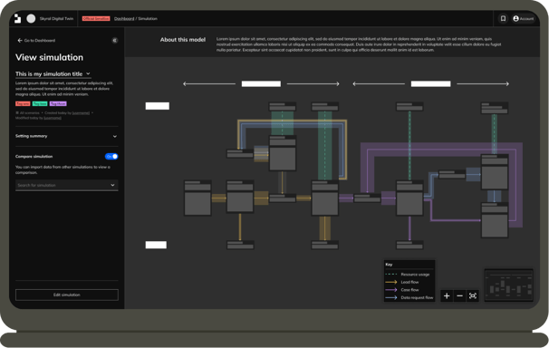
Task: Open the simulation title dropdown
Action: (x=53, y=74)
